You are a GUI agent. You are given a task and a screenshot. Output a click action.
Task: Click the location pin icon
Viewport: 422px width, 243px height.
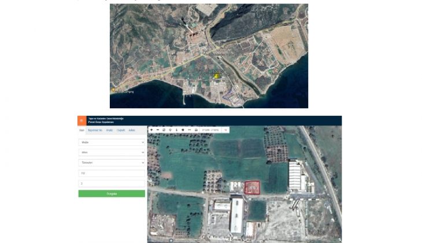pos(171,130)
